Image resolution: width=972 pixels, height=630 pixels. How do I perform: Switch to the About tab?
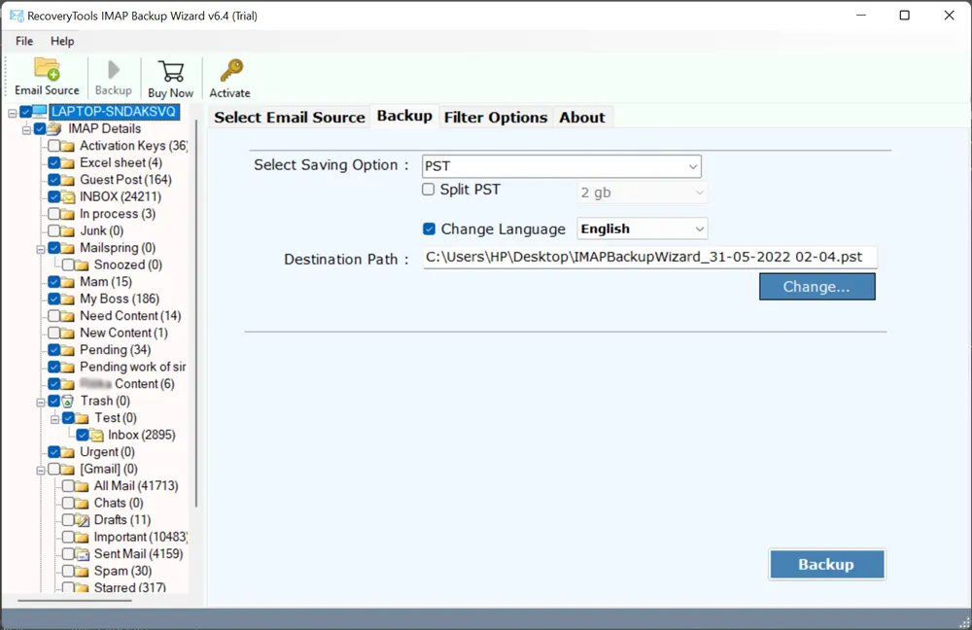[581, 118]
